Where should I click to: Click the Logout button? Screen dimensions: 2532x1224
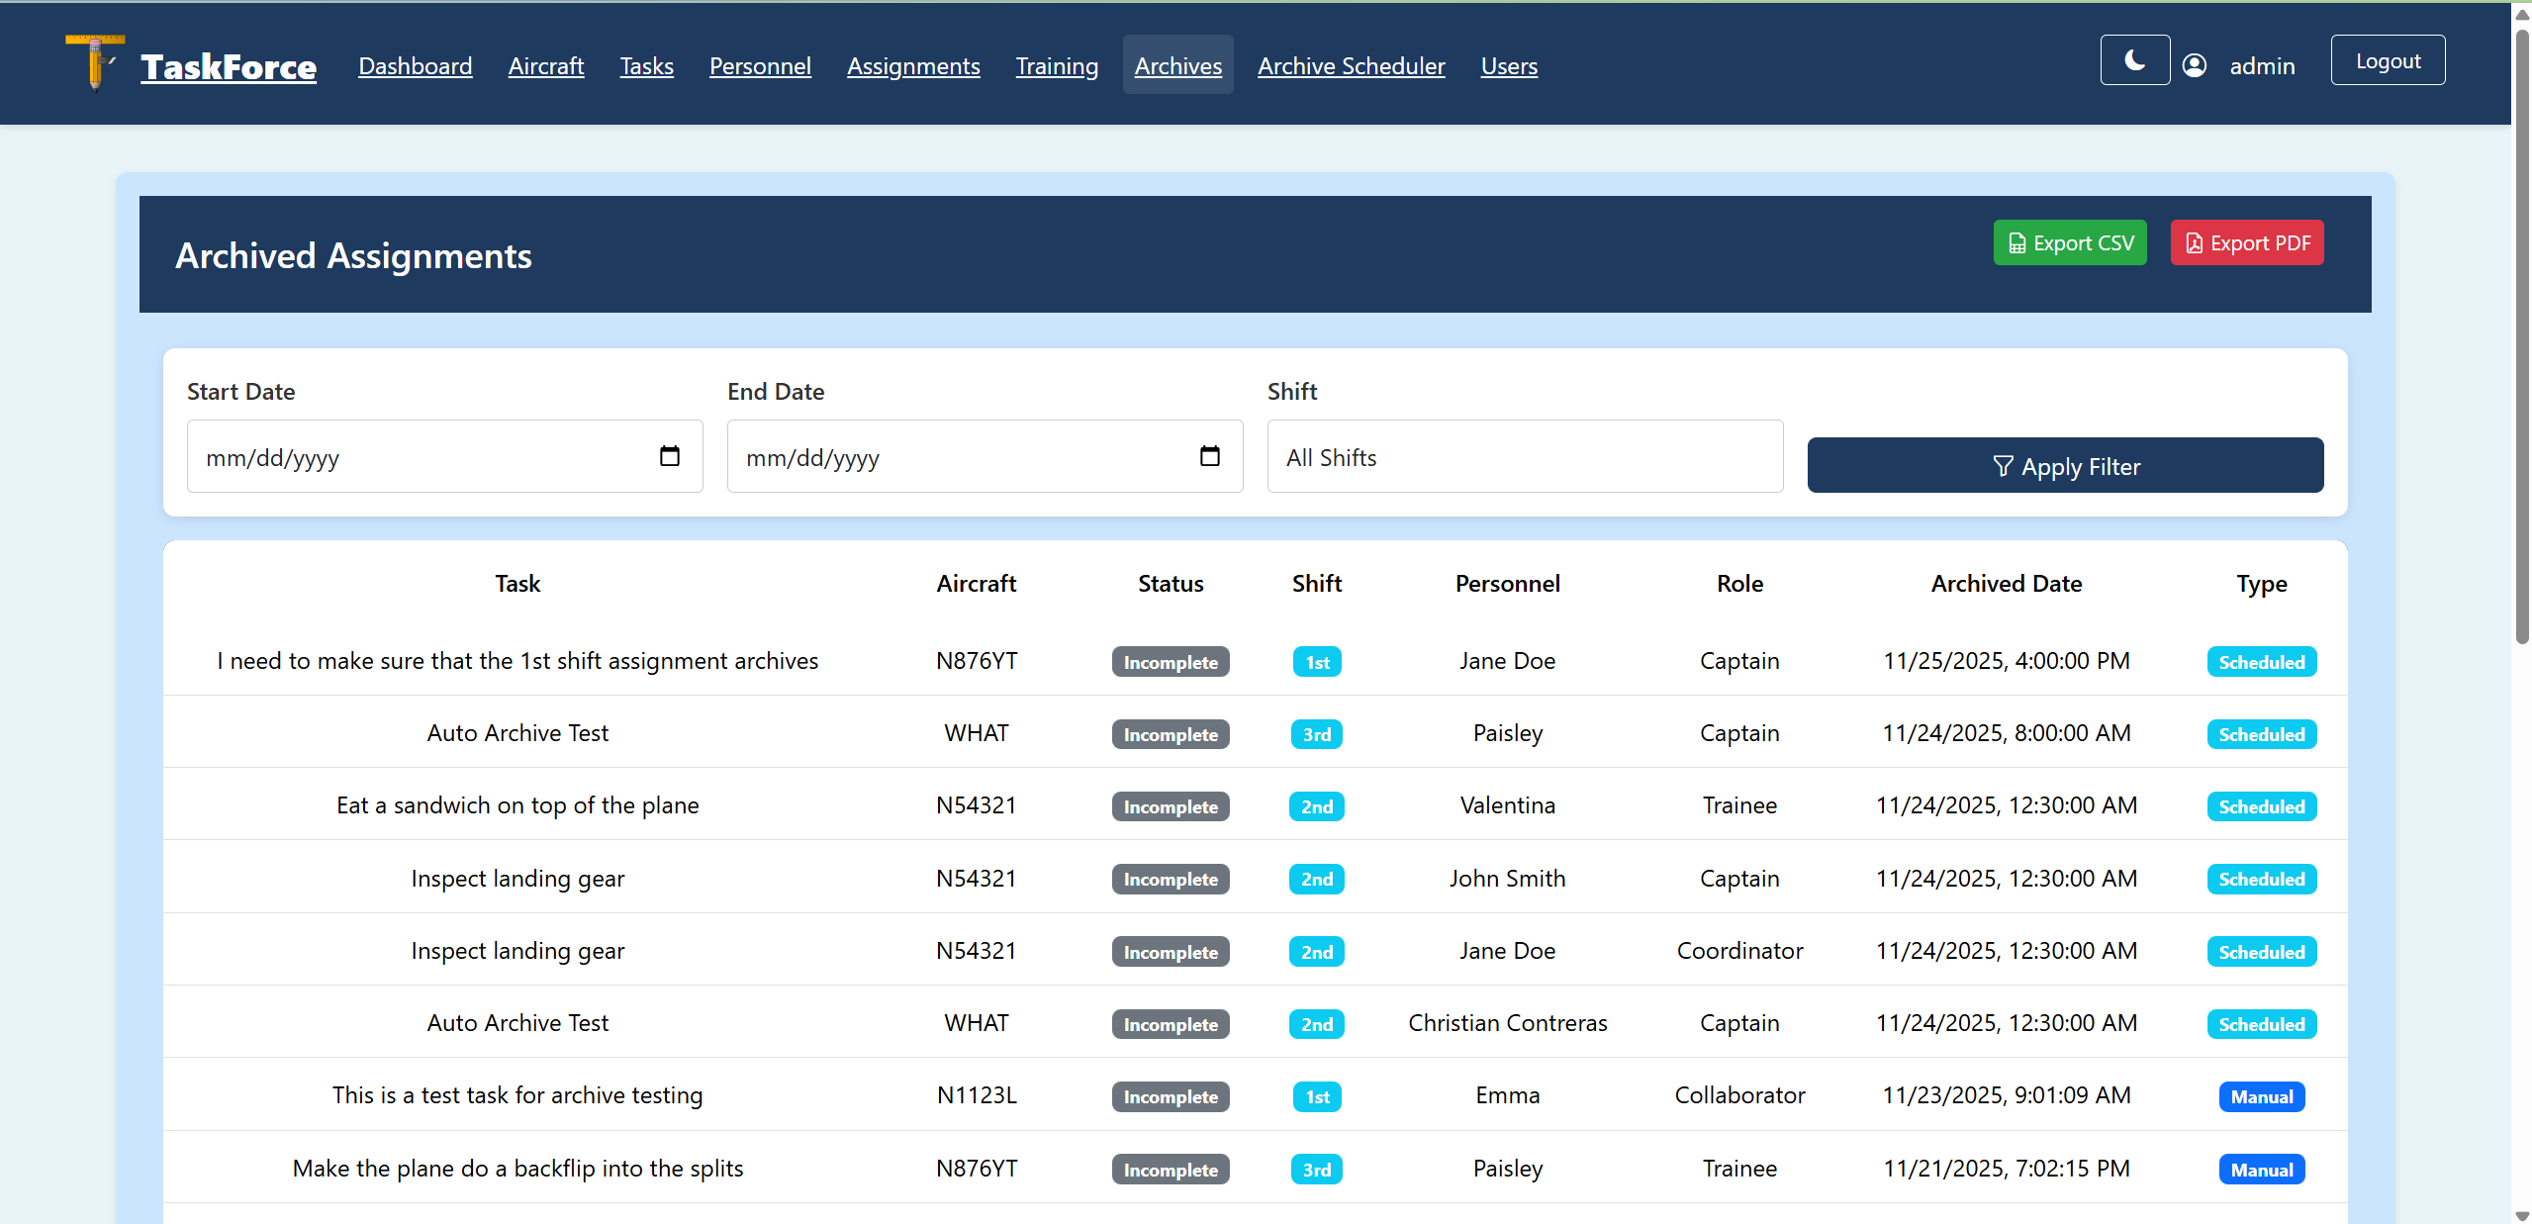2387,59
